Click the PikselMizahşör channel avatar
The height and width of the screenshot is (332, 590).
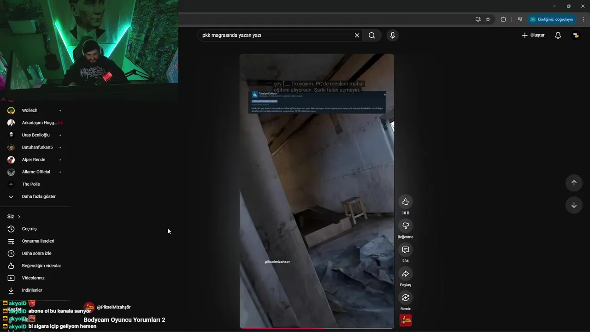coord(89,307)
